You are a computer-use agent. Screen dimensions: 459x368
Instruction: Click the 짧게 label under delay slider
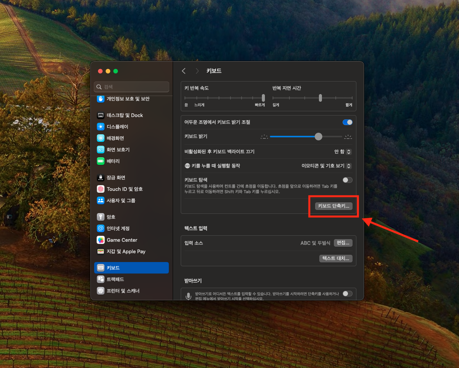[x=349, y=105]
